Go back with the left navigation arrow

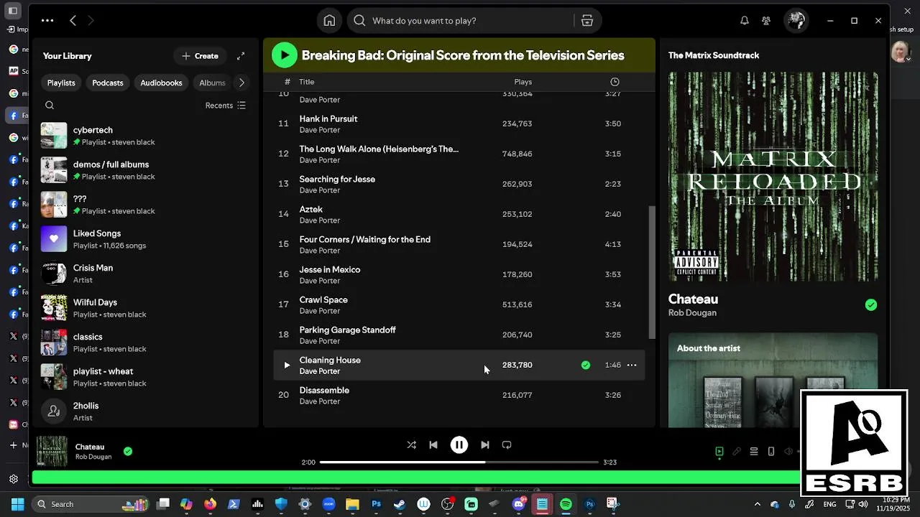point(73,21)
